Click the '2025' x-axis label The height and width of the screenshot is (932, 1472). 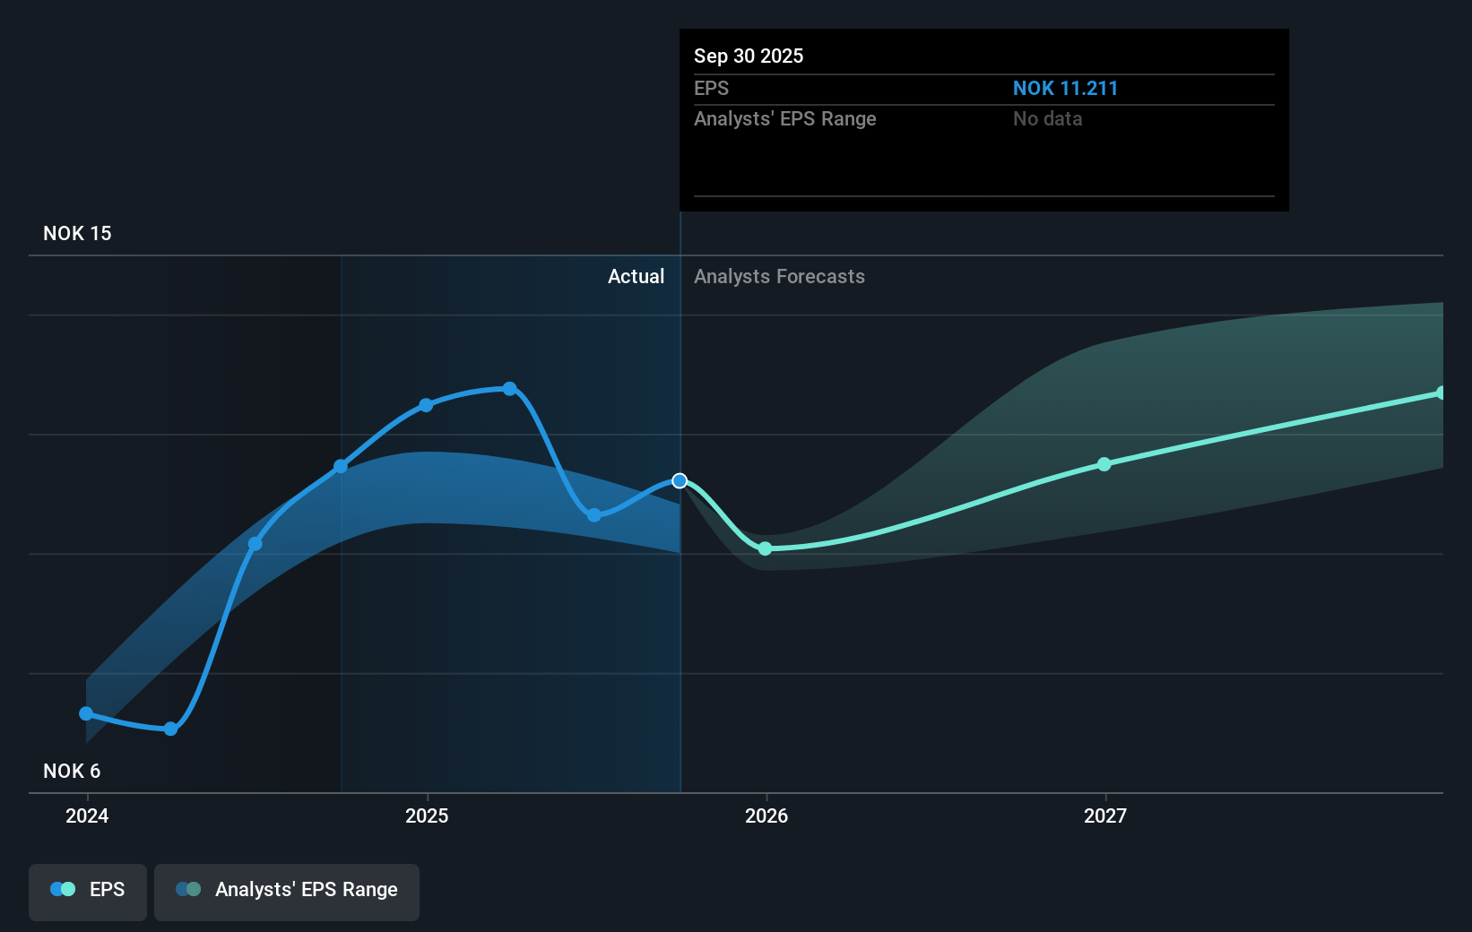427,815
